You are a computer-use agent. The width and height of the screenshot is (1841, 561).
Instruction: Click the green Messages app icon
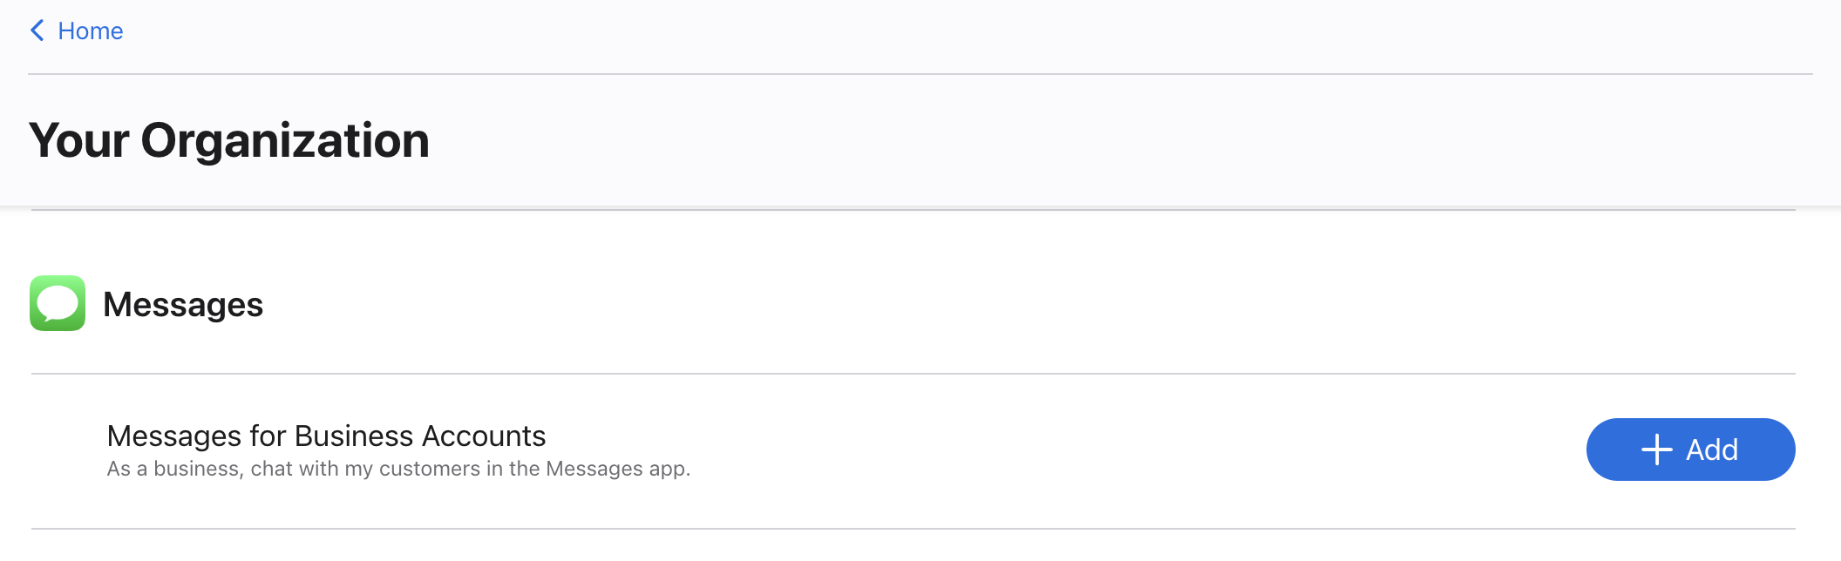(x=58, y=303)
